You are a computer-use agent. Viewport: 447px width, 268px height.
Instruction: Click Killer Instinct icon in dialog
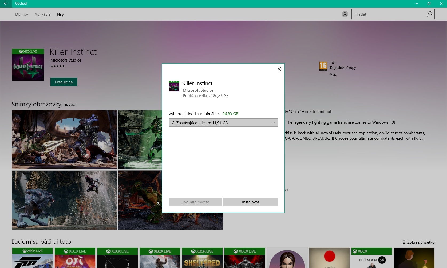pos(174,86)
